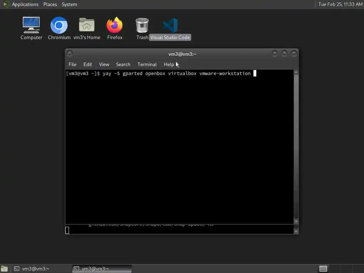Switch to first vm3@vm3:~ taskbar window
Image resolution: width=364 pixels, height=273 pixels.
click(42, 269)
